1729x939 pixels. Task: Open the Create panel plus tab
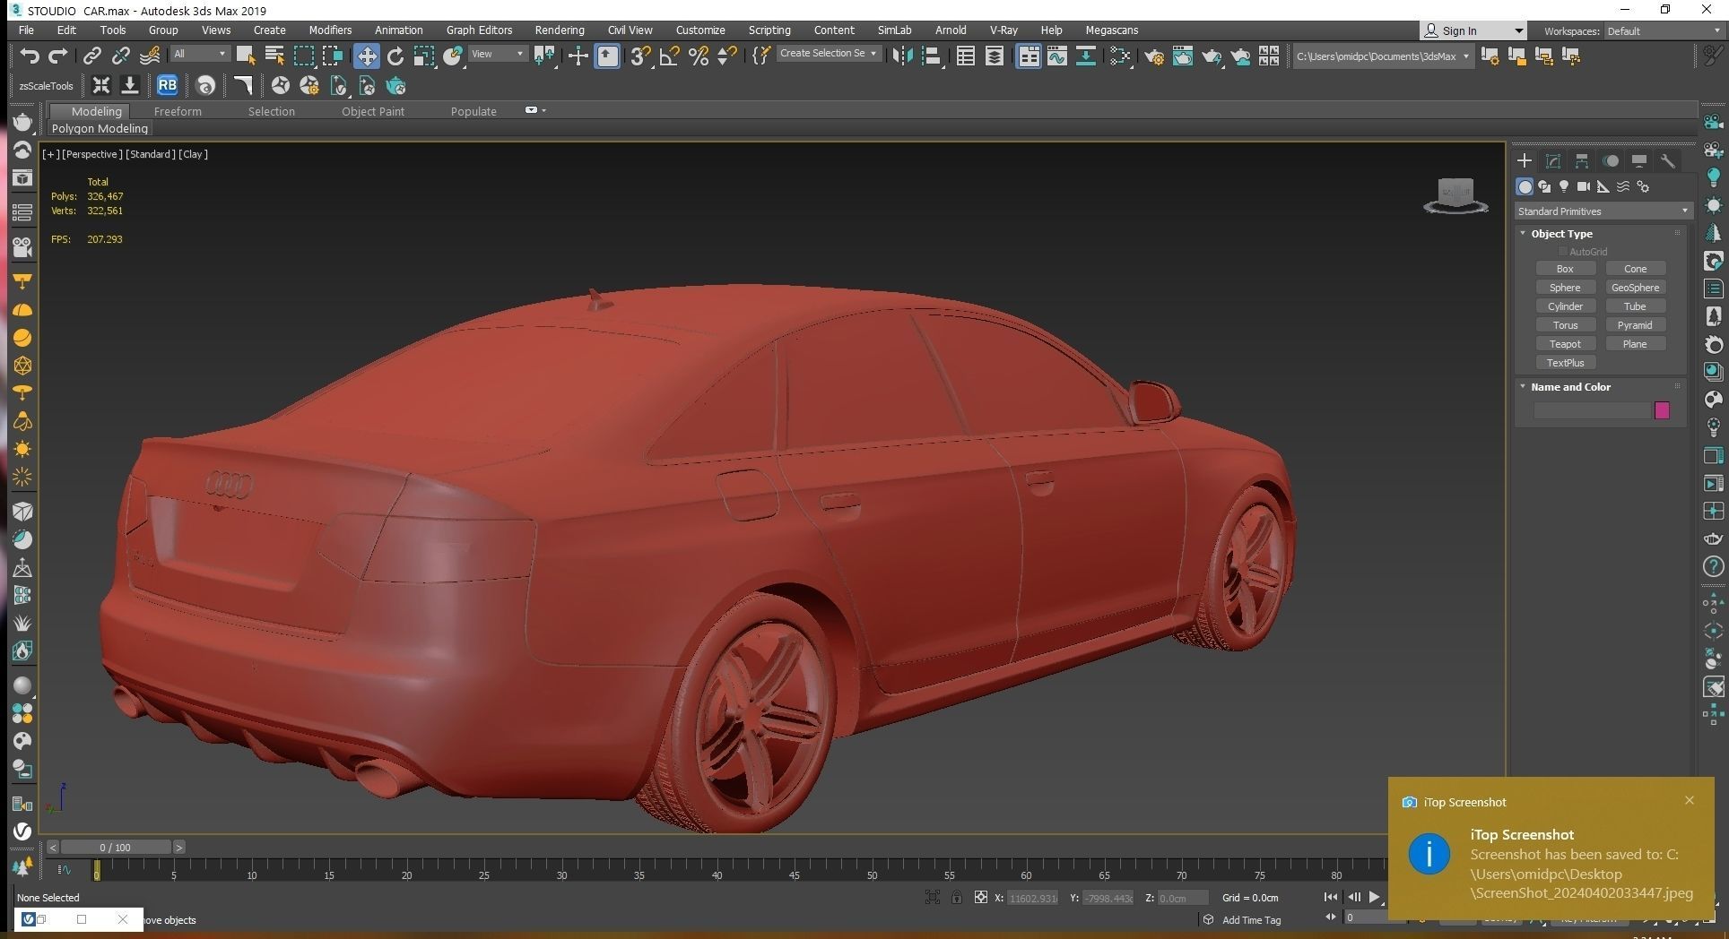pos(1524,161)
